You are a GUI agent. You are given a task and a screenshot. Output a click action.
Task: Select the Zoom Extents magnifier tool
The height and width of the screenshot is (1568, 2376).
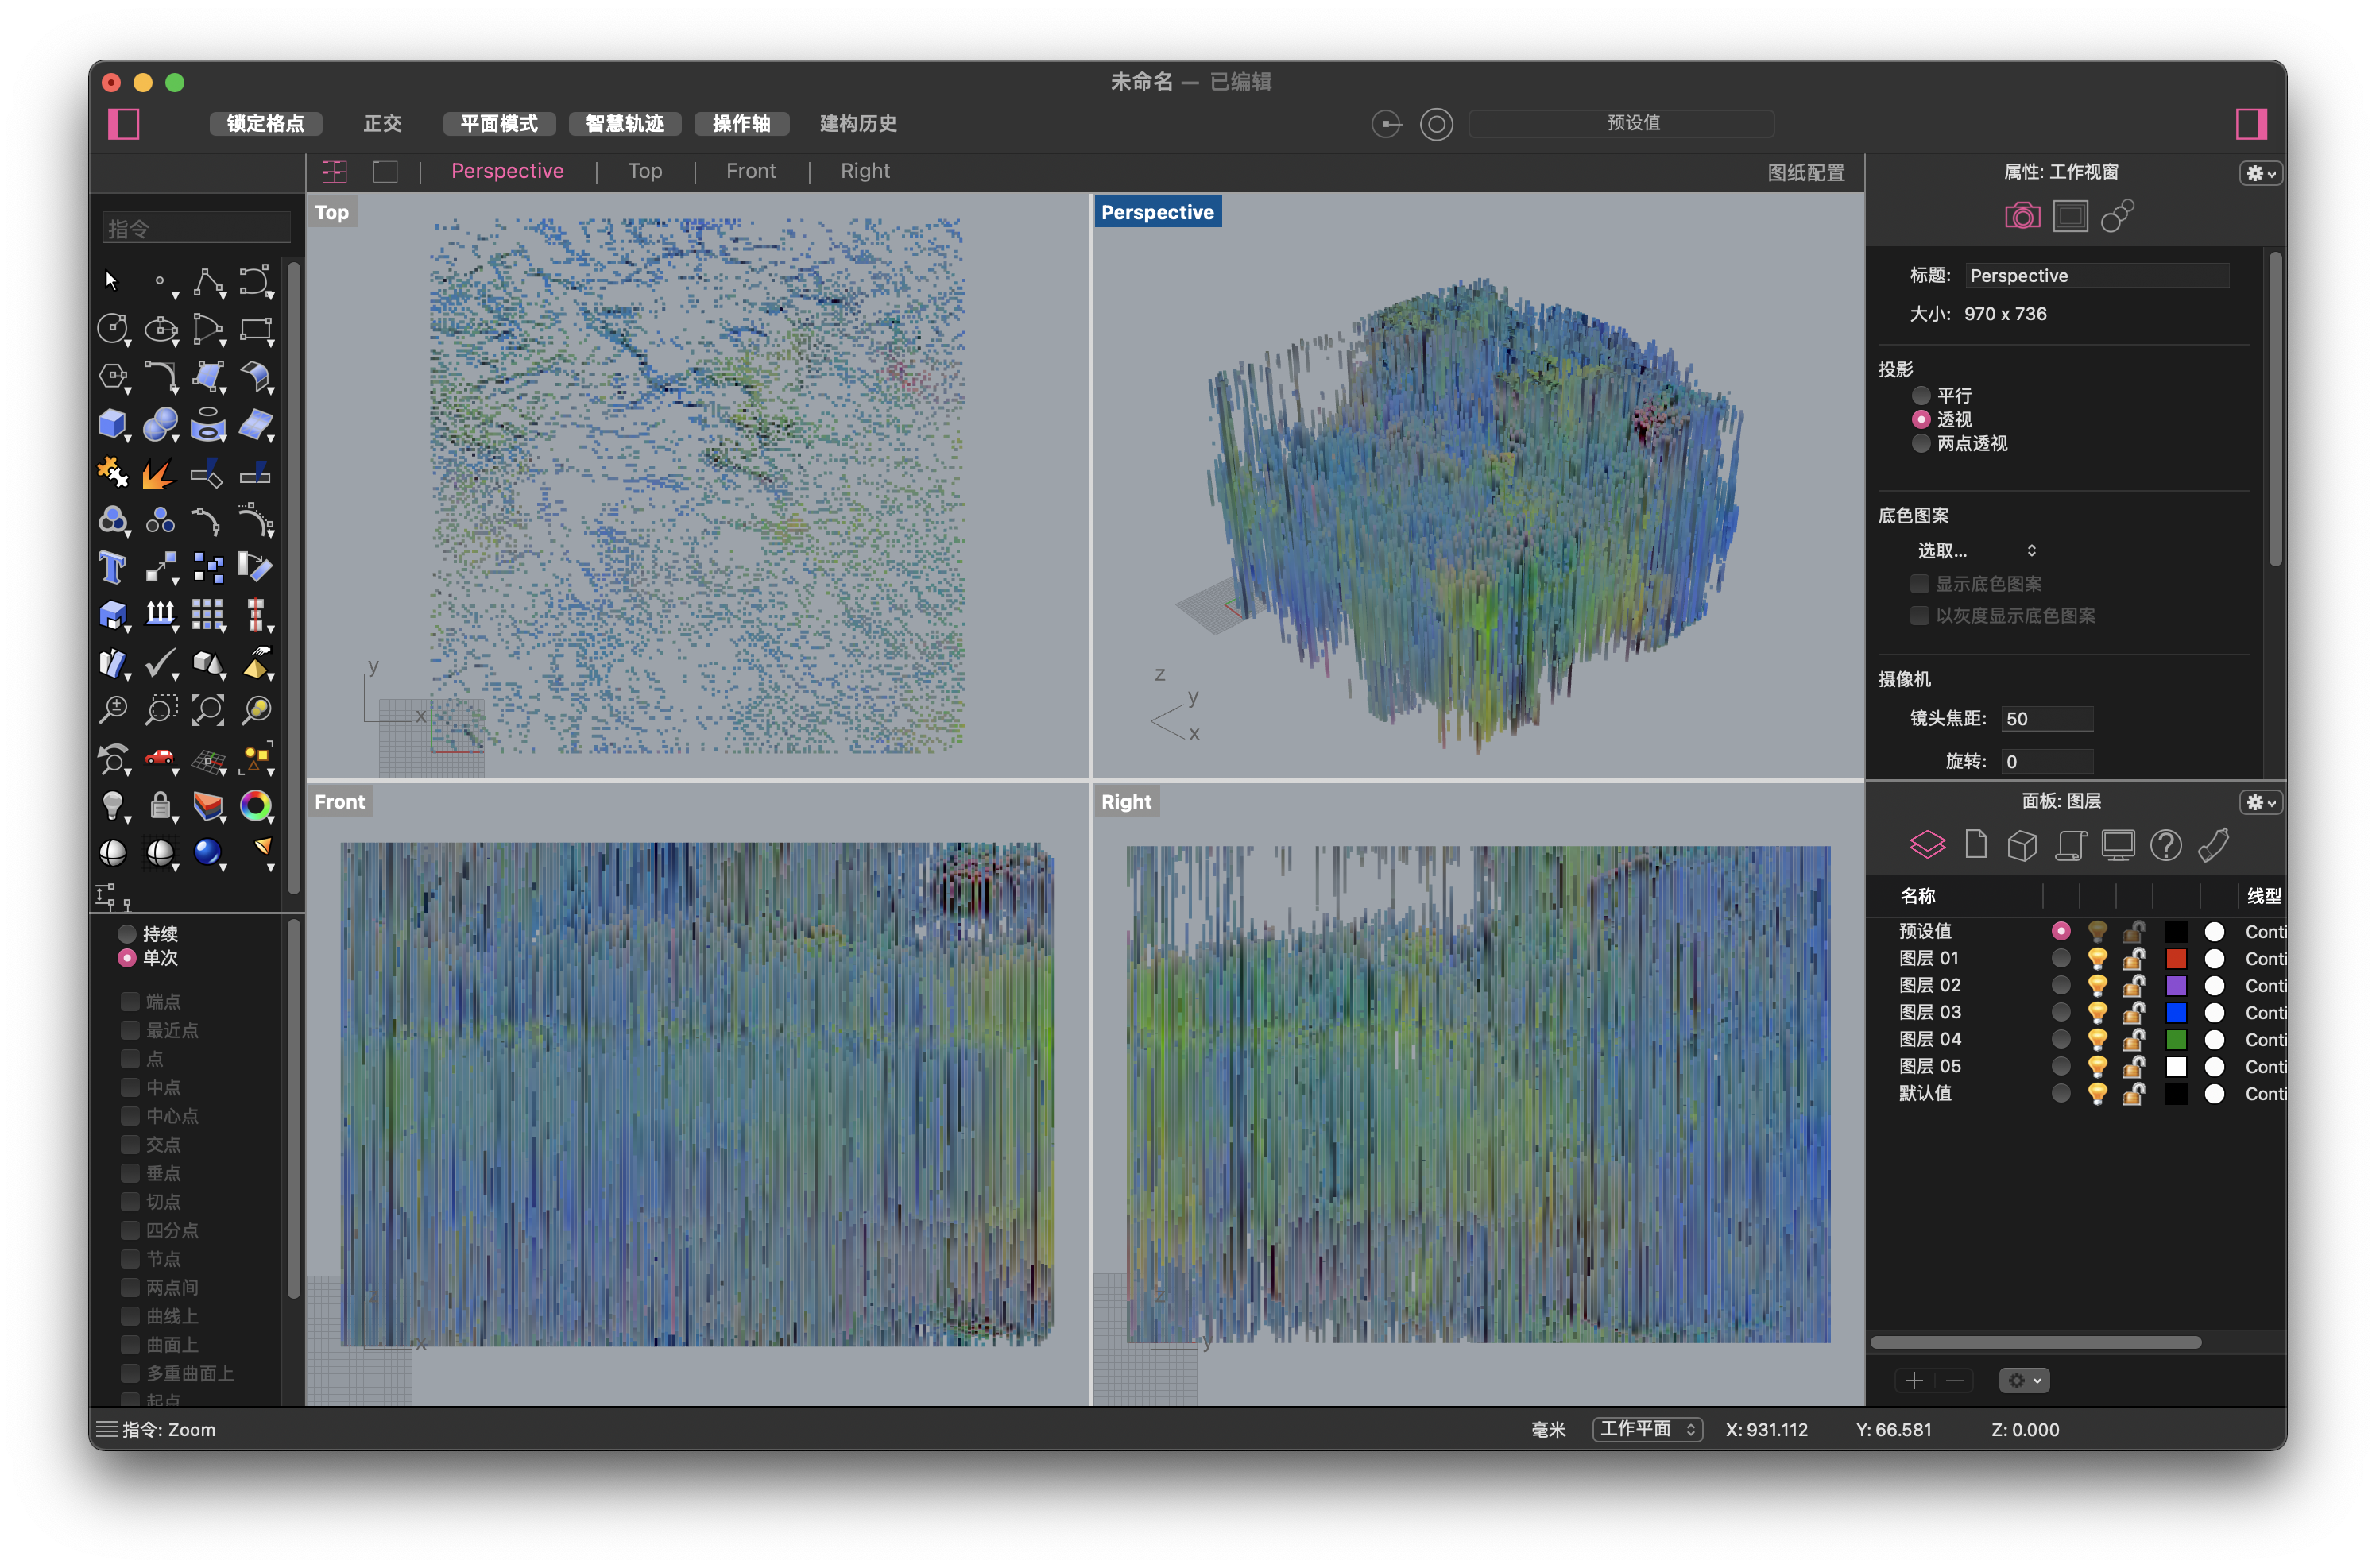208,710
